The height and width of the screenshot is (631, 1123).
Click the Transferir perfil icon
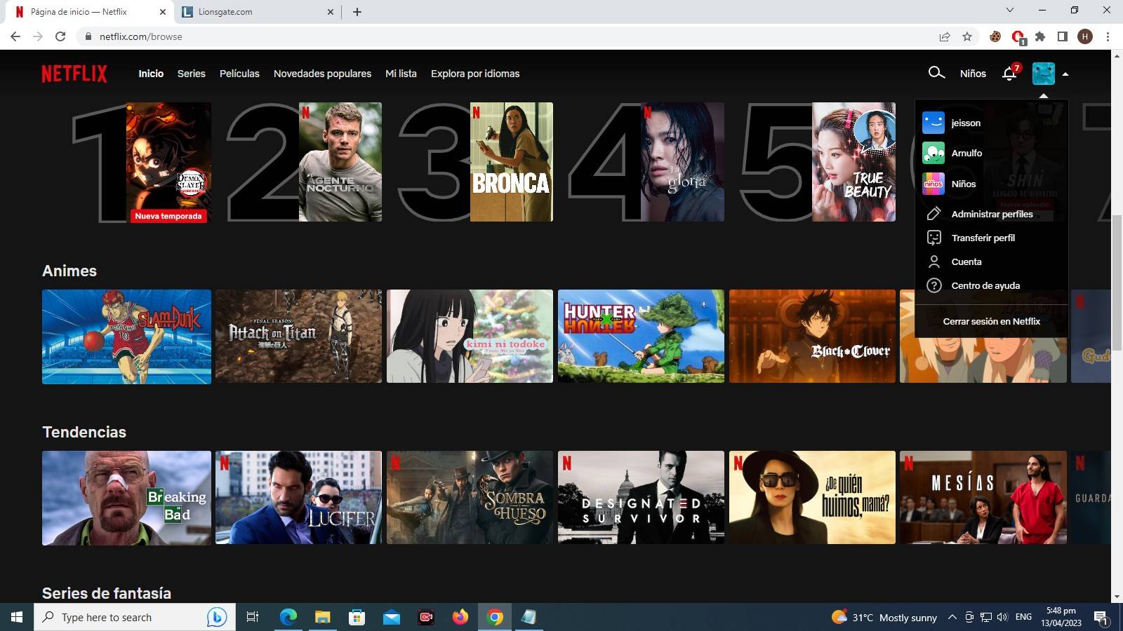click(x=933, y=238)
